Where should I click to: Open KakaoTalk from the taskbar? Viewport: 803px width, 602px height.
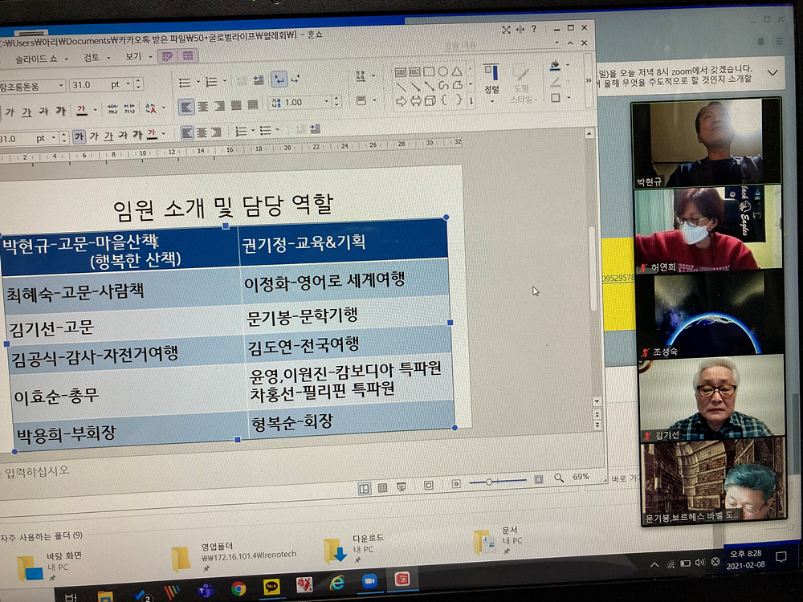[x=271, y=586]
